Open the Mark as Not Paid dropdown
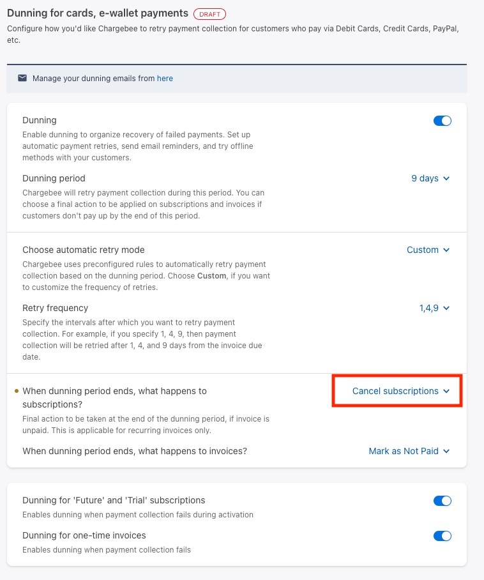The width and height of the screenshot is (484, 580). (409, 451)
